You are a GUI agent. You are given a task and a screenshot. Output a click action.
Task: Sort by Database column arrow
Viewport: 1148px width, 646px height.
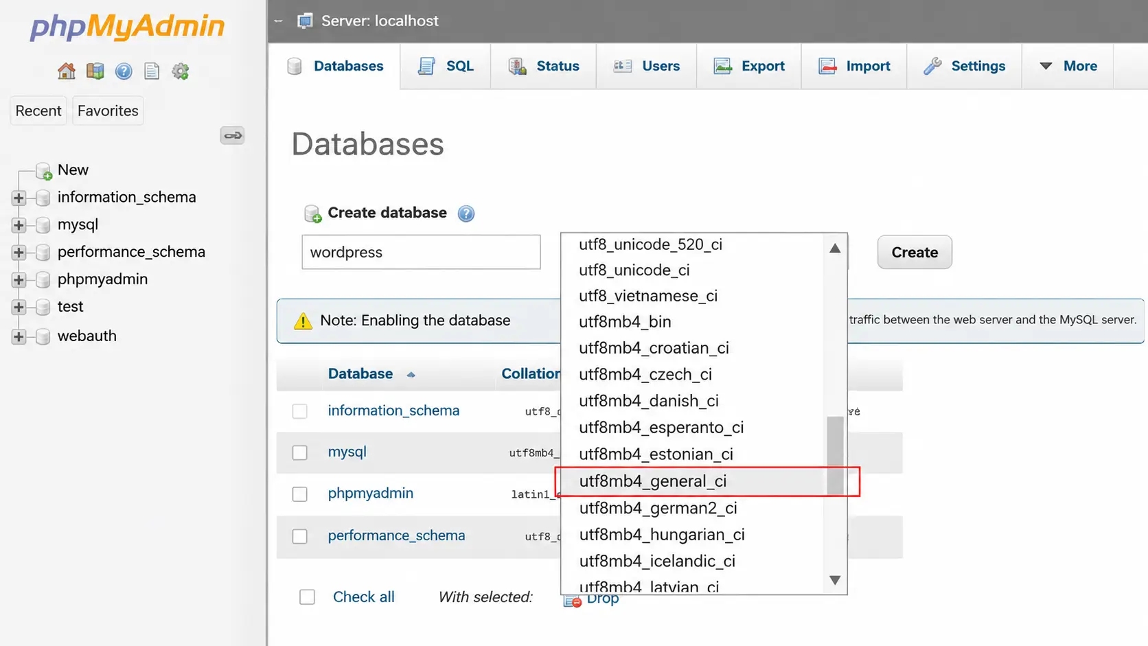tap(411, 375)
